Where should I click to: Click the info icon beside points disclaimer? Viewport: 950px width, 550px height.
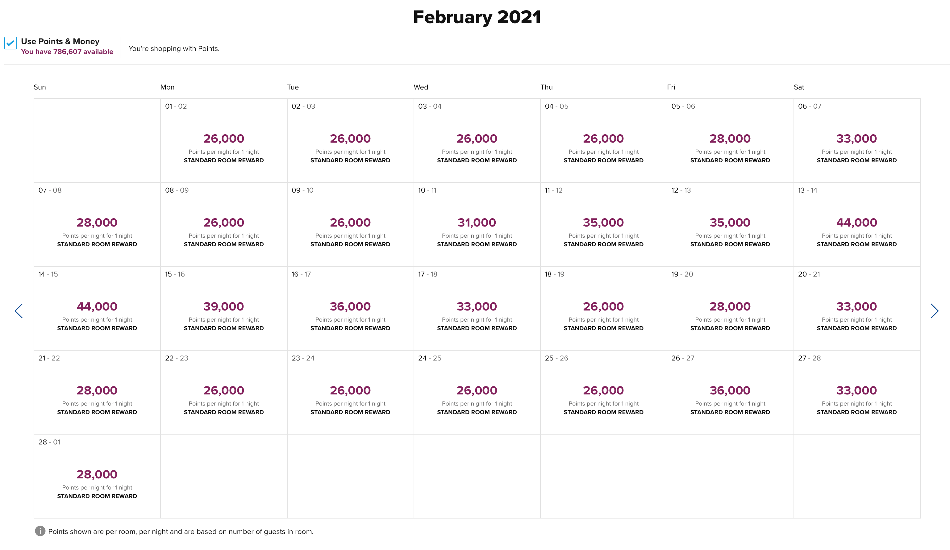[x=40, y=531]
